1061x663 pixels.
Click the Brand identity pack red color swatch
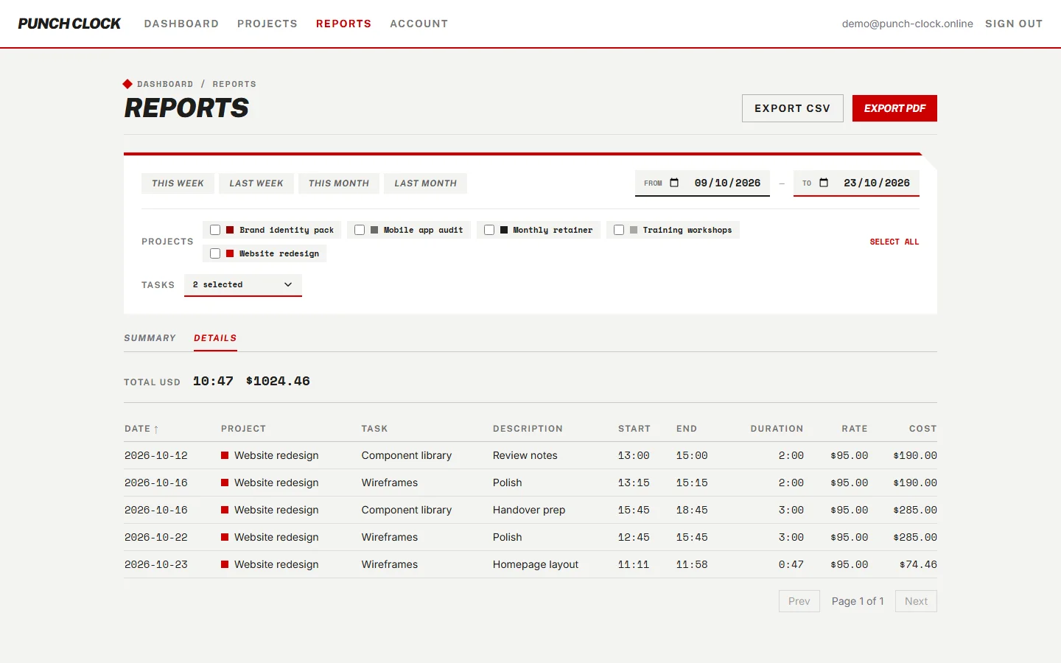[230, 230]
